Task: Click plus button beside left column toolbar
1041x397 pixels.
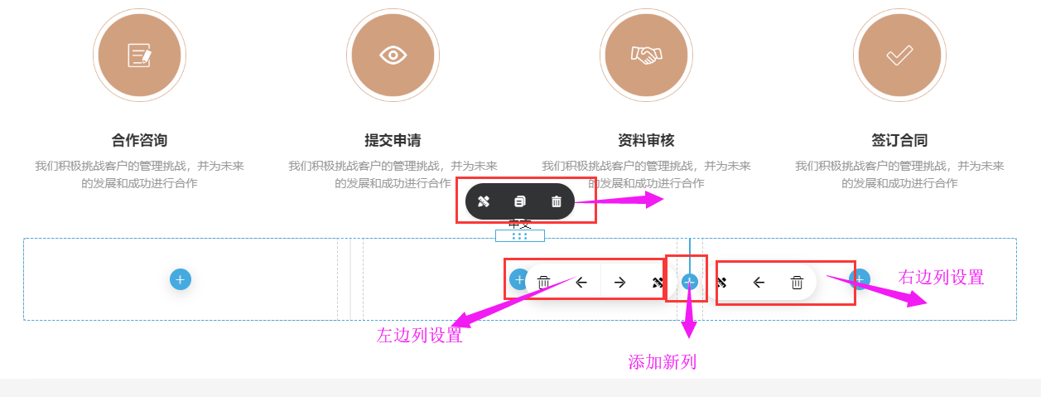Action: click(518, 279)
